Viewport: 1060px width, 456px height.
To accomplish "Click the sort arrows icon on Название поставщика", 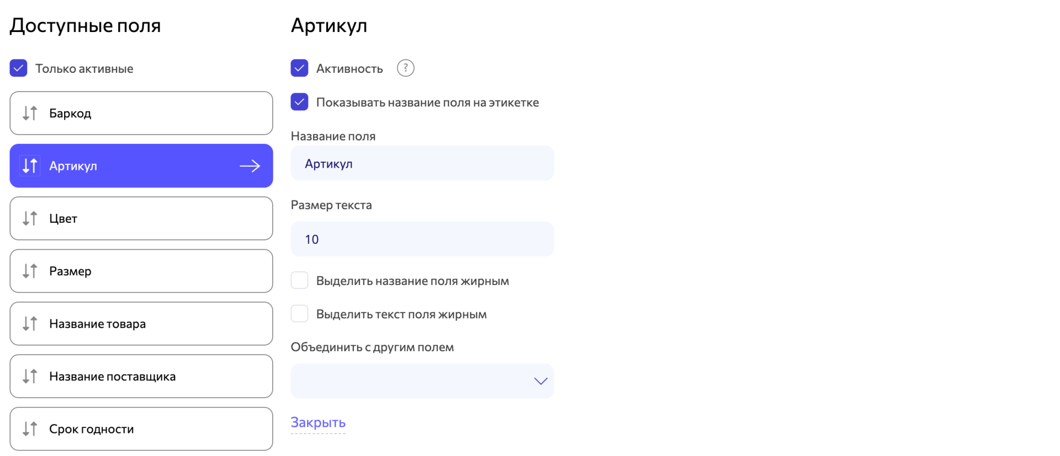I will (30, 376).
